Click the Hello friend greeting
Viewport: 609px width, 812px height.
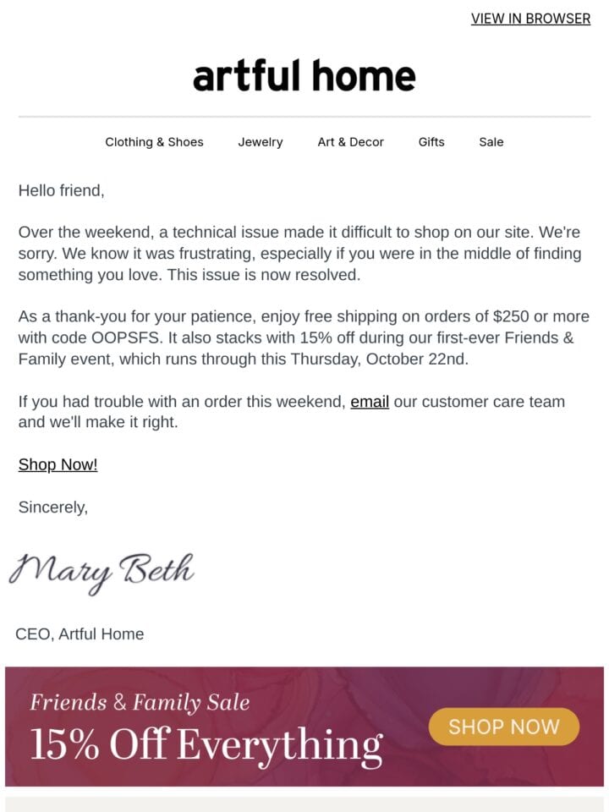62,190
